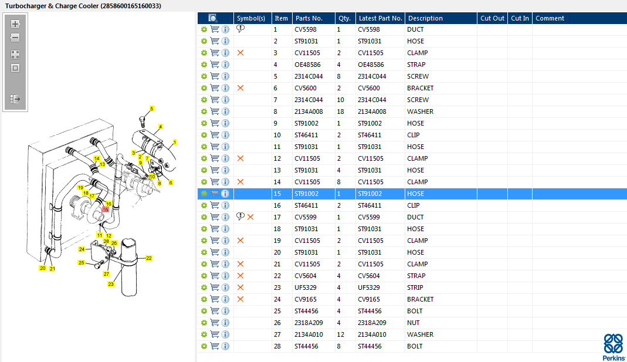627x362 pixels.
Task: Click gear icon for item 26 NUT
Action: [204, 323]
